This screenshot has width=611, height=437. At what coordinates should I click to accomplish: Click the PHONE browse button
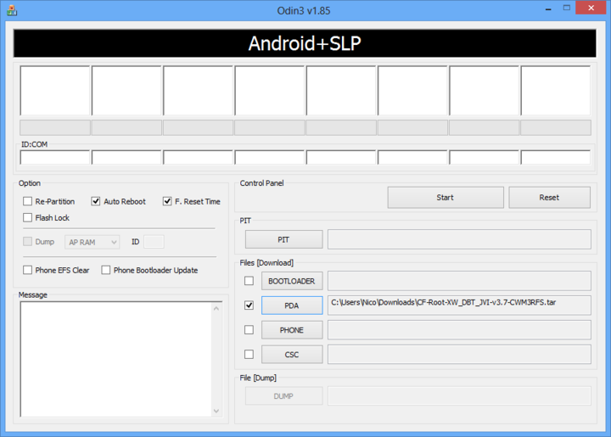292,330
